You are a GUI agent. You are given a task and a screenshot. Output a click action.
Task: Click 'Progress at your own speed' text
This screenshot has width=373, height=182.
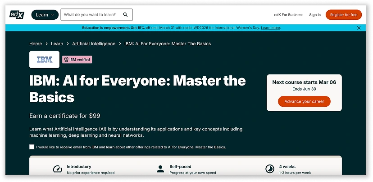193,173
